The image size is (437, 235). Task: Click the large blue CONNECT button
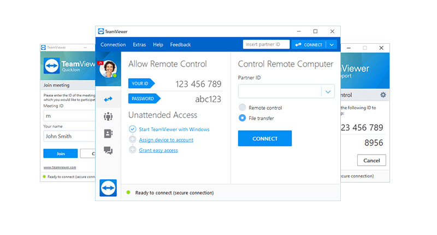click(x=265, y=138)
